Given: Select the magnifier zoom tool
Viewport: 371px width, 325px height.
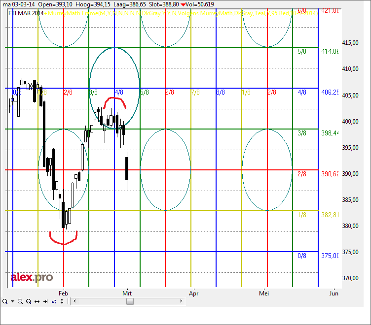Looking at the screenshot, I should click(4, 301).
